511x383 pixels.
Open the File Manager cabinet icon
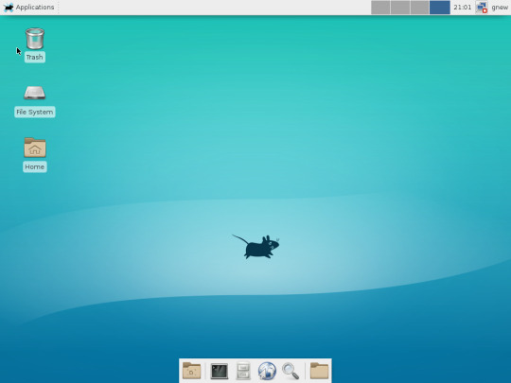pos(243,371)
